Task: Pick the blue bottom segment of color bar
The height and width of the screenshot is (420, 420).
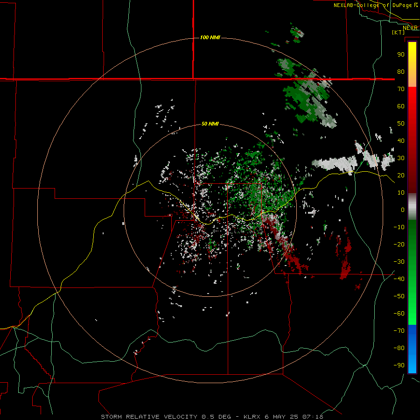Action: coord(412,349)
